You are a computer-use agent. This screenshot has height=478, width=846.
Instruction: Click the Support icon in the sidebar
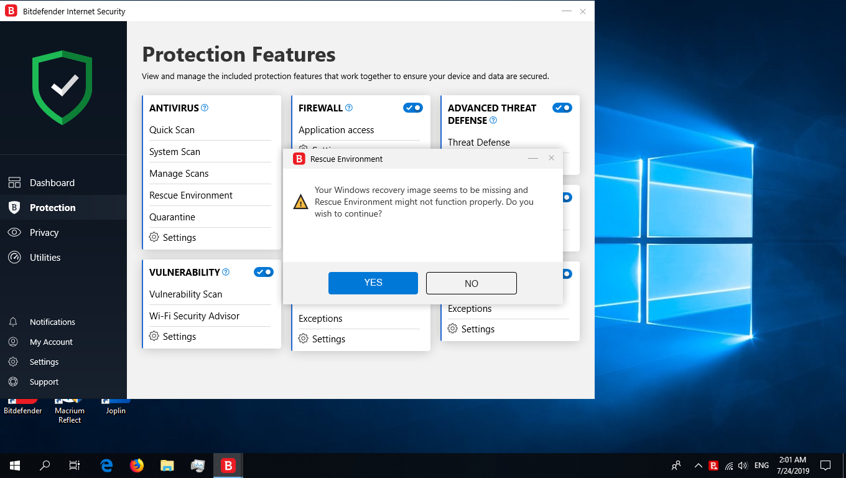(13, 382)
